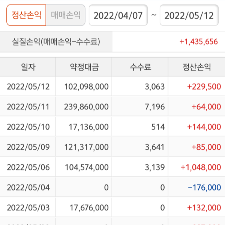This screenshot has height=225, width=225.
Task: Click the 약정대금 column header
Action: click(85, 67)
